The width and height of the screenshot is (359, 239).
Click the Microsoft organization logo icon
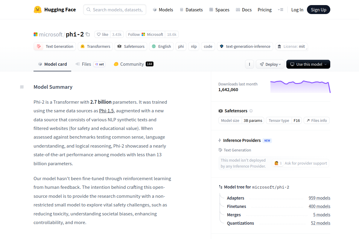[36, 34]
